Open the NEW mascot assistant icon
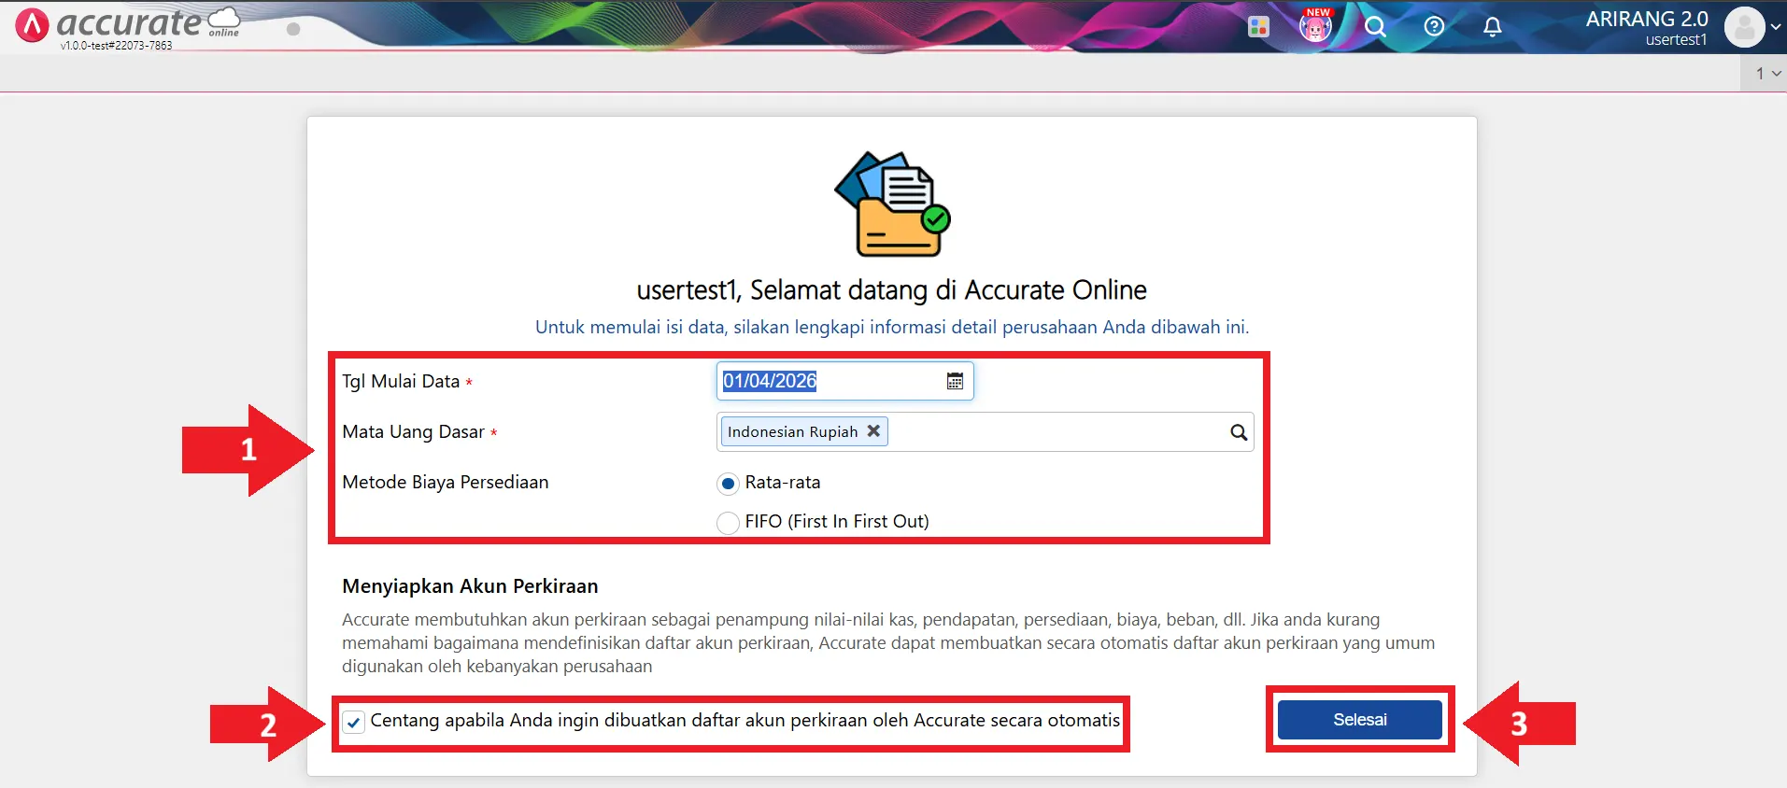The height and width of the screenshot is (788, 1787). click(1315, 26)
